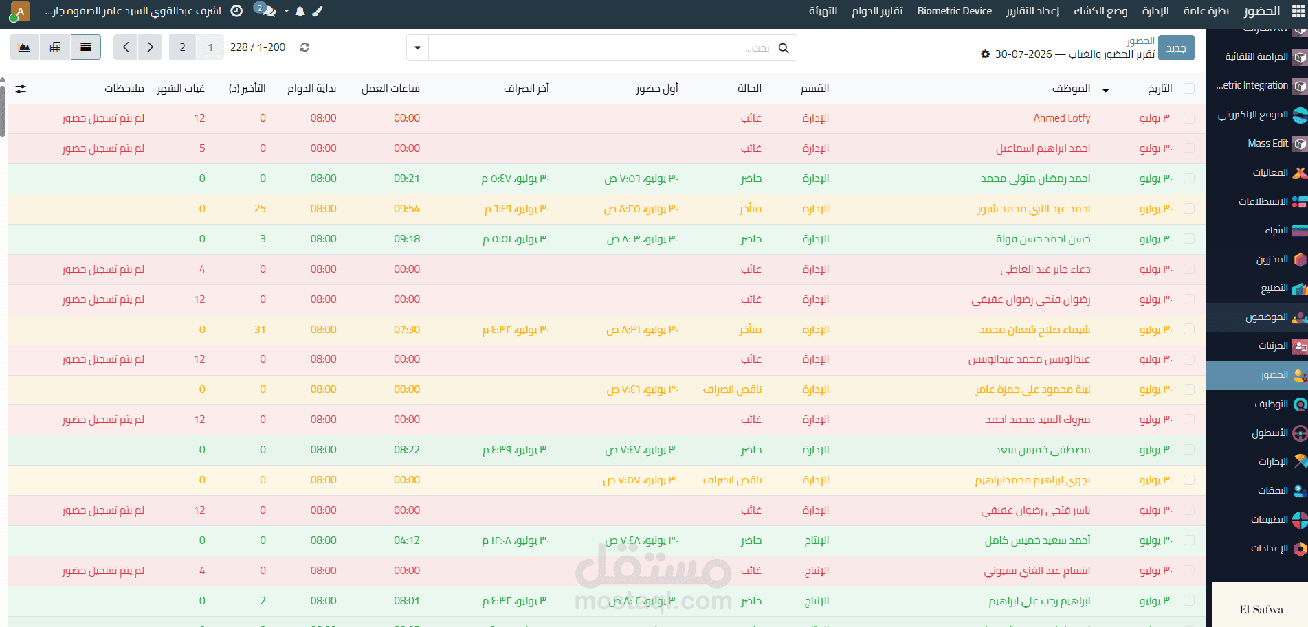The width and height of the screenshot is (1308, 627).
Task: Open the sort arrow beside the الموظف column
Action: pyautogui.click(x=1105, y=90)
